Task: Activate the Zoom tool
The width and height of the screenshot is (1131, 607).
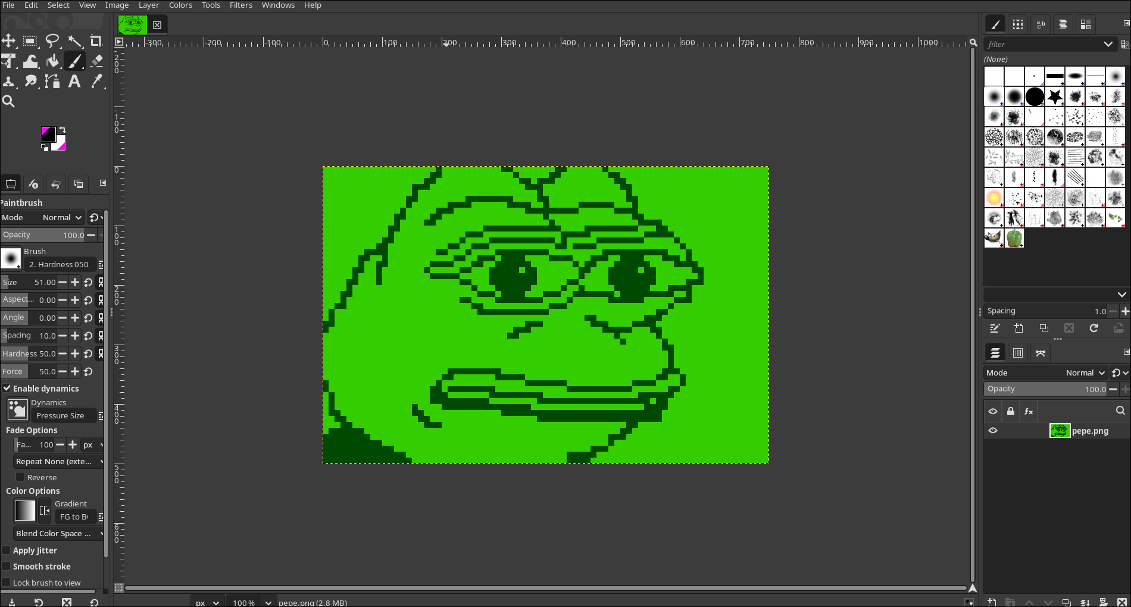Action: coord(8,101)
